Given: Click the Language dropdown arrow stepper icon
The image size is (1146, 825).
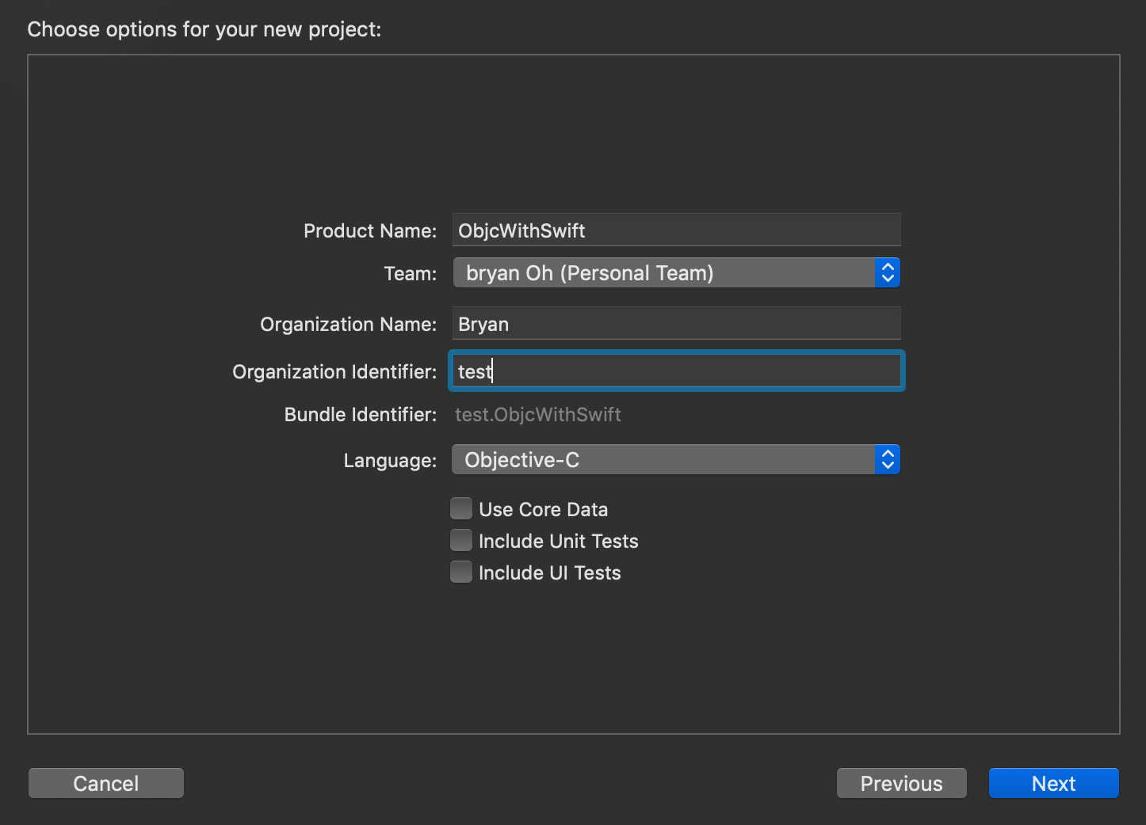Looking at the screenshot, I should (x=888, y=460).
